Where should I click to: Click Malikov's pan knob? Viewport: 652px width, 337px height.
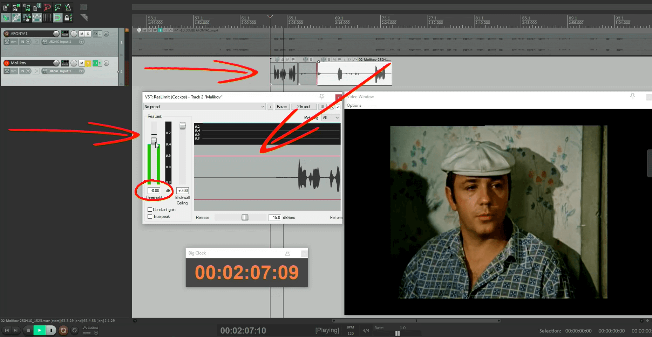click(x=74, y=63)
